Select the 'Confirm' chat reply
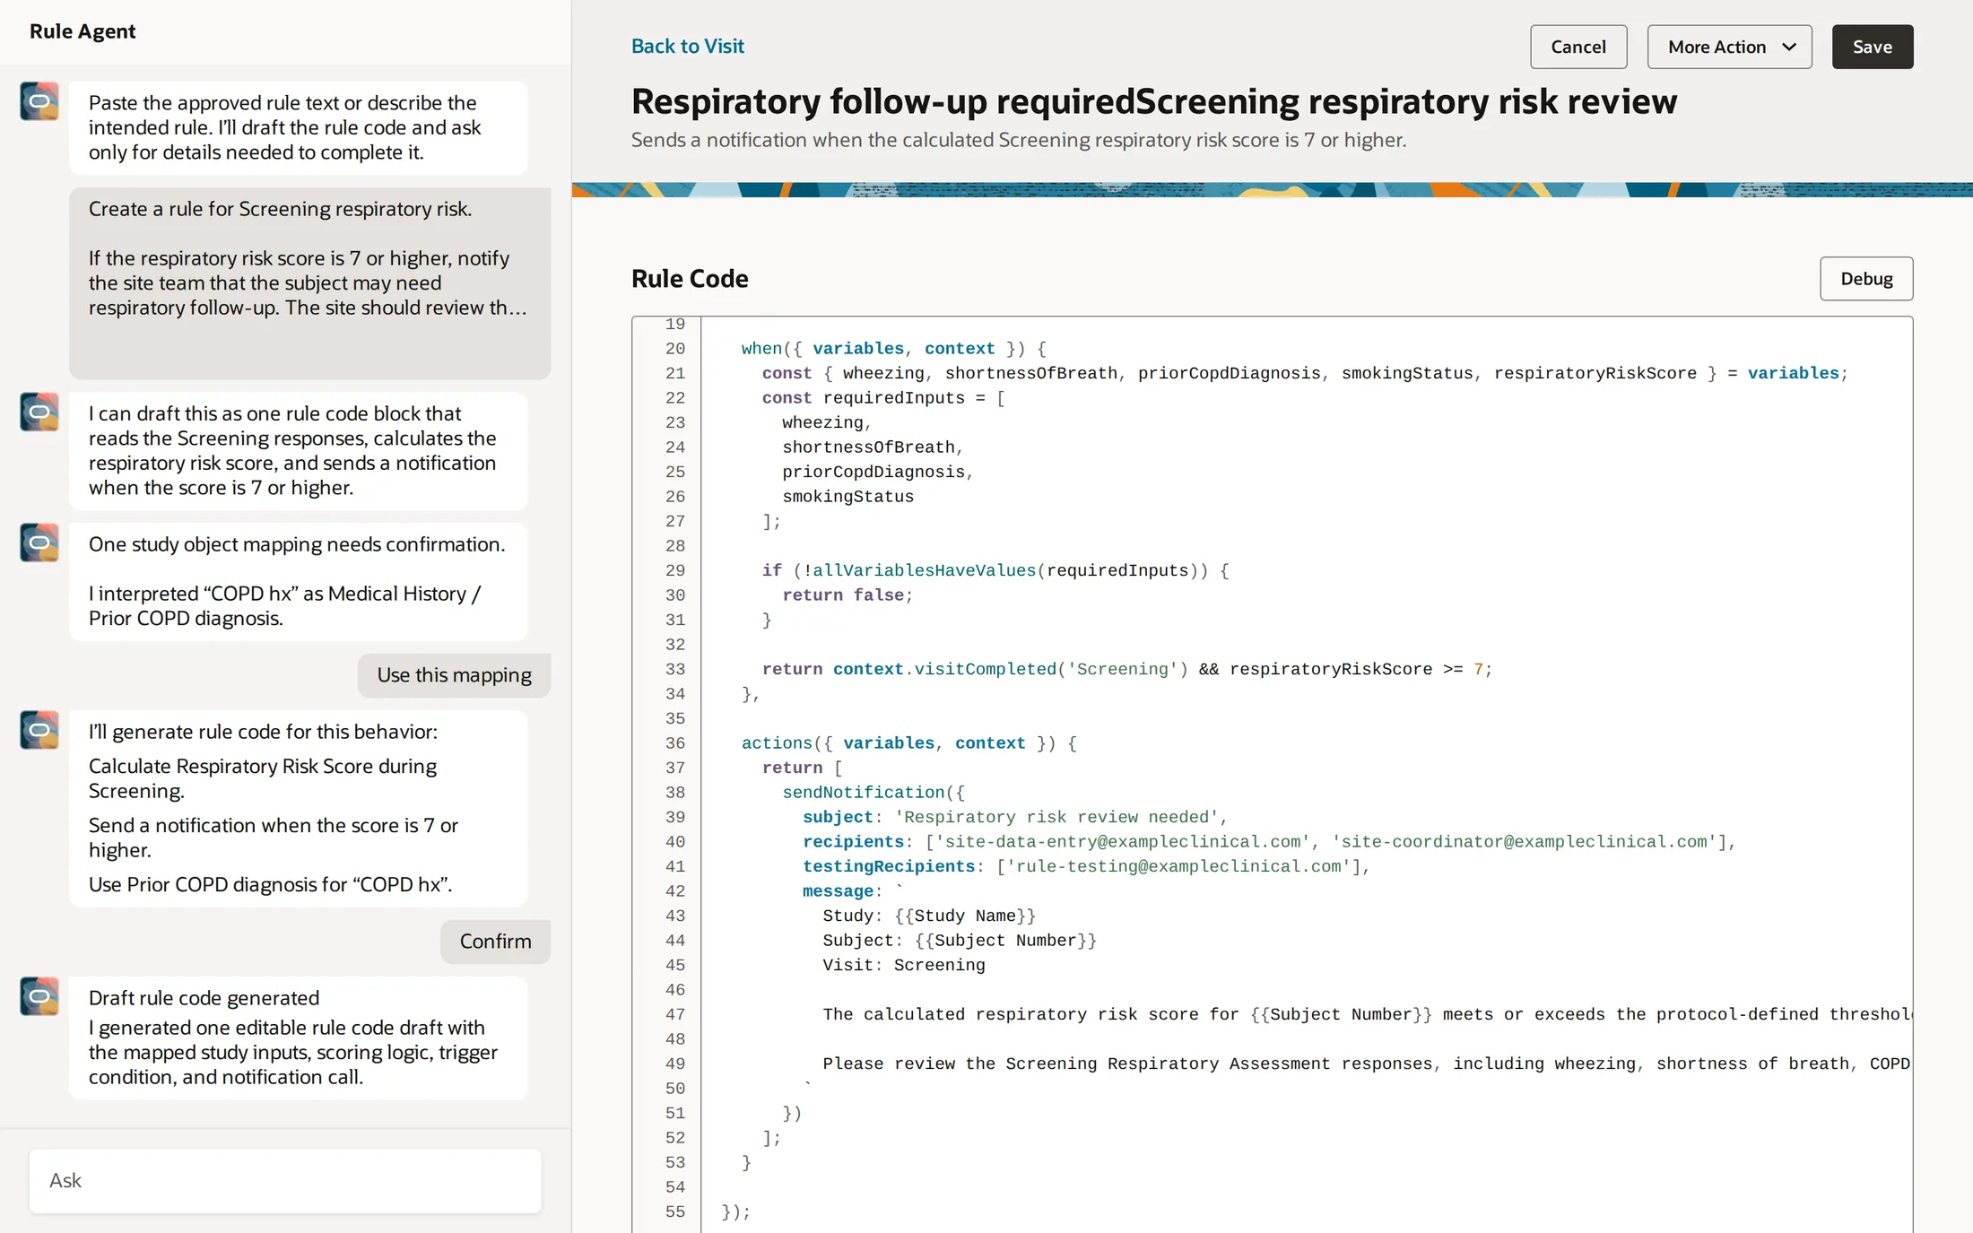Image resolution: width=1973 pixels, height=1233 pixels. pos(495,942)
